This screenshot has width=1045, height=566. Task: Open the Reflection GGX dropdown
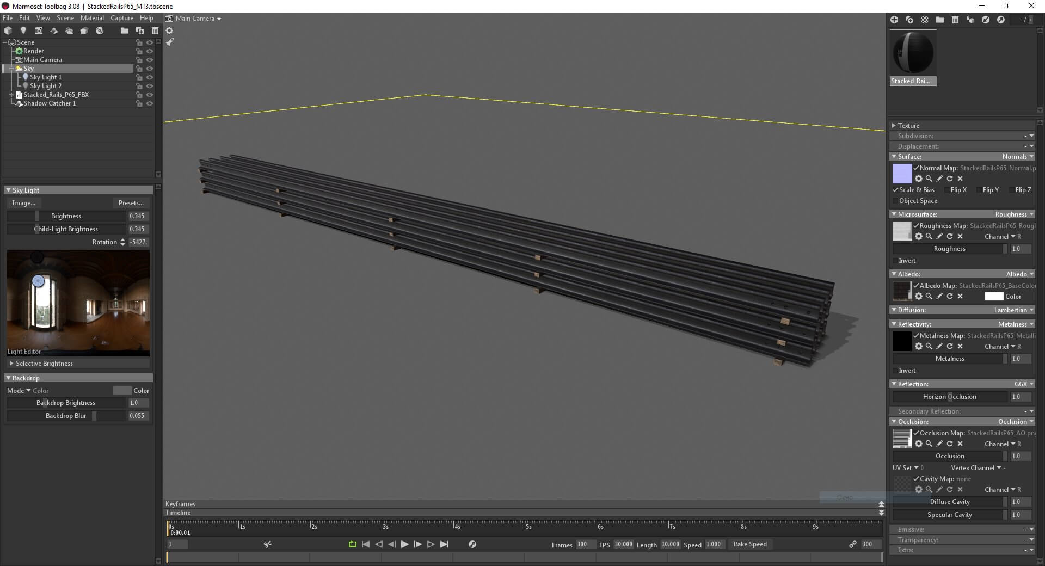1024,384
